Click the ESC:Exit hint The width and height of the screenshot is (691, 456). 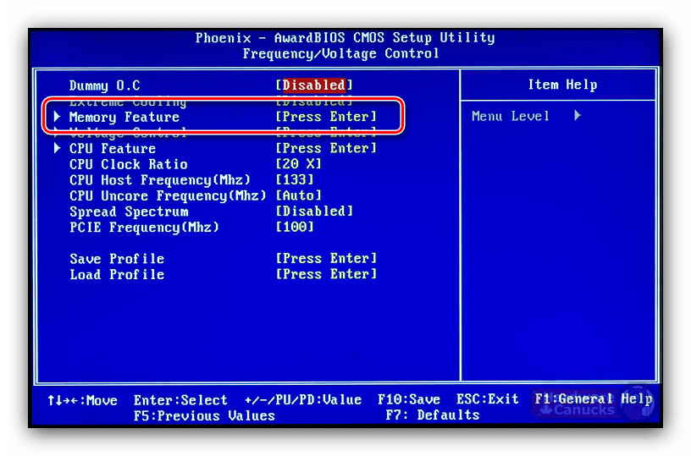488,399
